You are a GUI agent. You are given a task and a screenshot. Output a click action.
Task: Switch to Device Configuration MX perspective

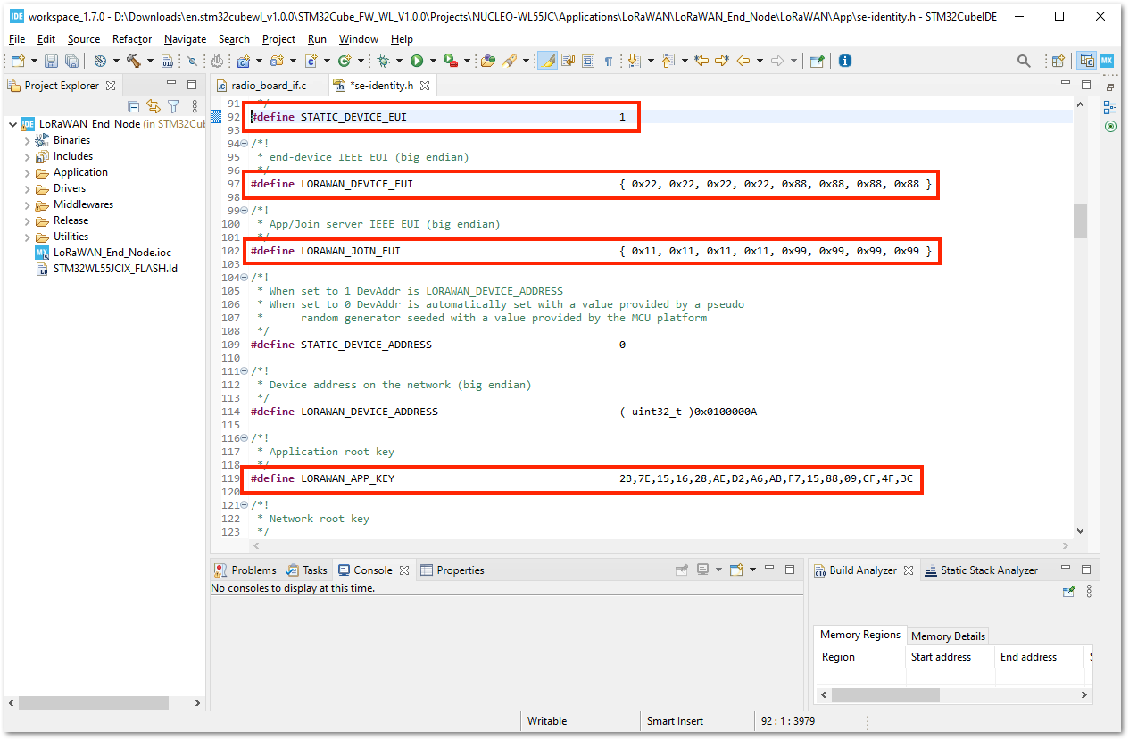(1107, 61)
